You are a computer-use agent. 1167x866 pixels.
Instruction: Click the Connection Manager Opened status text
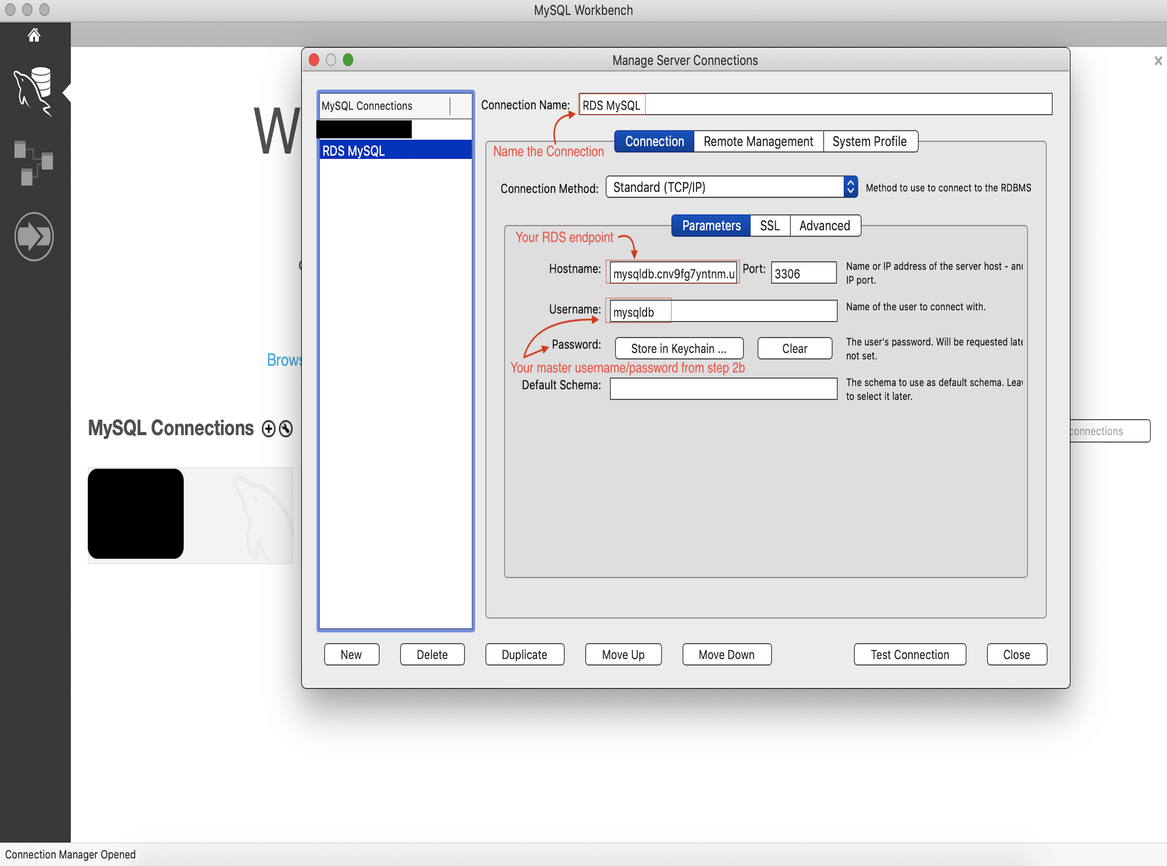[70, 855]
